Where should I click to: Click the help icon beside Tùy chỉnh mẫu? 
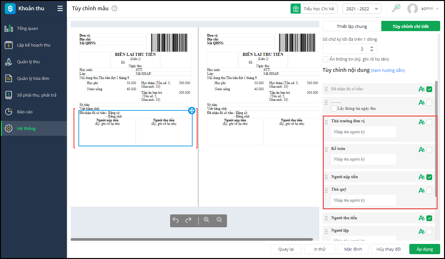click(x=114, y=8)
